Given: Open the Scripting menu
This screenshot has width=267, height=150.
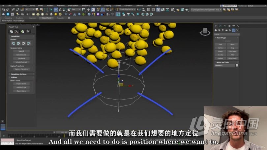Looking at the screenshot, I should 107,6.
